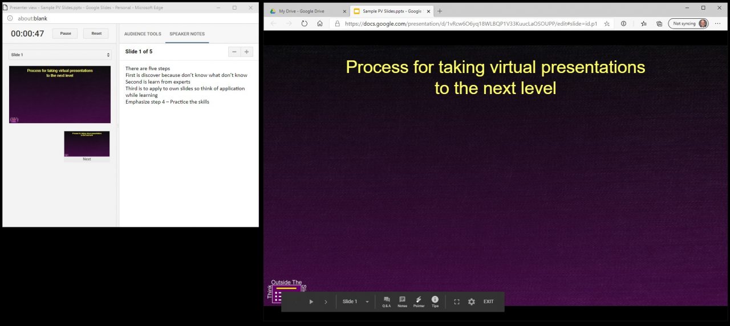The width and height of the screenshot is (730, 326).
Task: Open the Collections icon in Edge
Action: pos(659,23)
